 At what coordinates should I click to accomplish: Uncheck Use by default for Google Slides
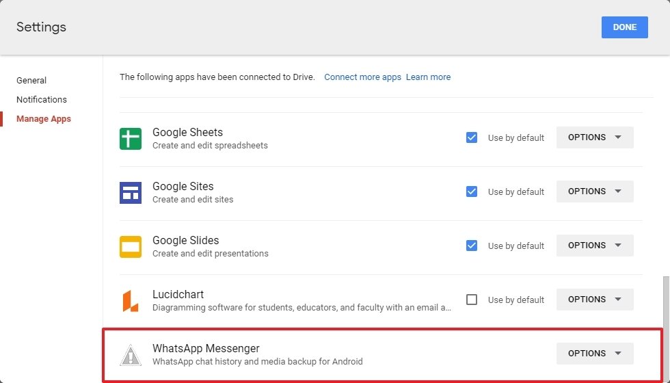[472, 246]
